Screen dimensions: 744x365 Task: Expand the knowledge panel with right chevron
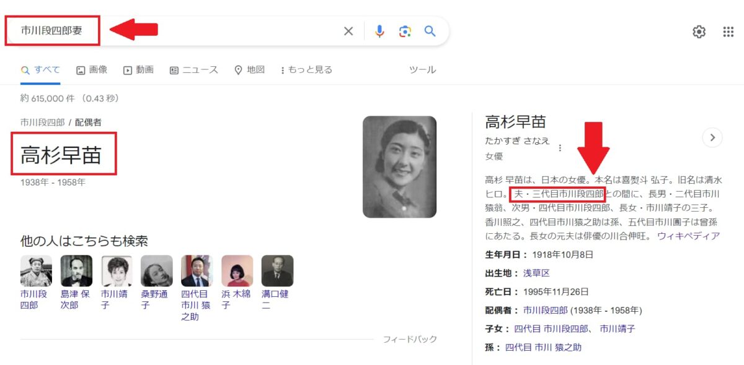(712, 137)
